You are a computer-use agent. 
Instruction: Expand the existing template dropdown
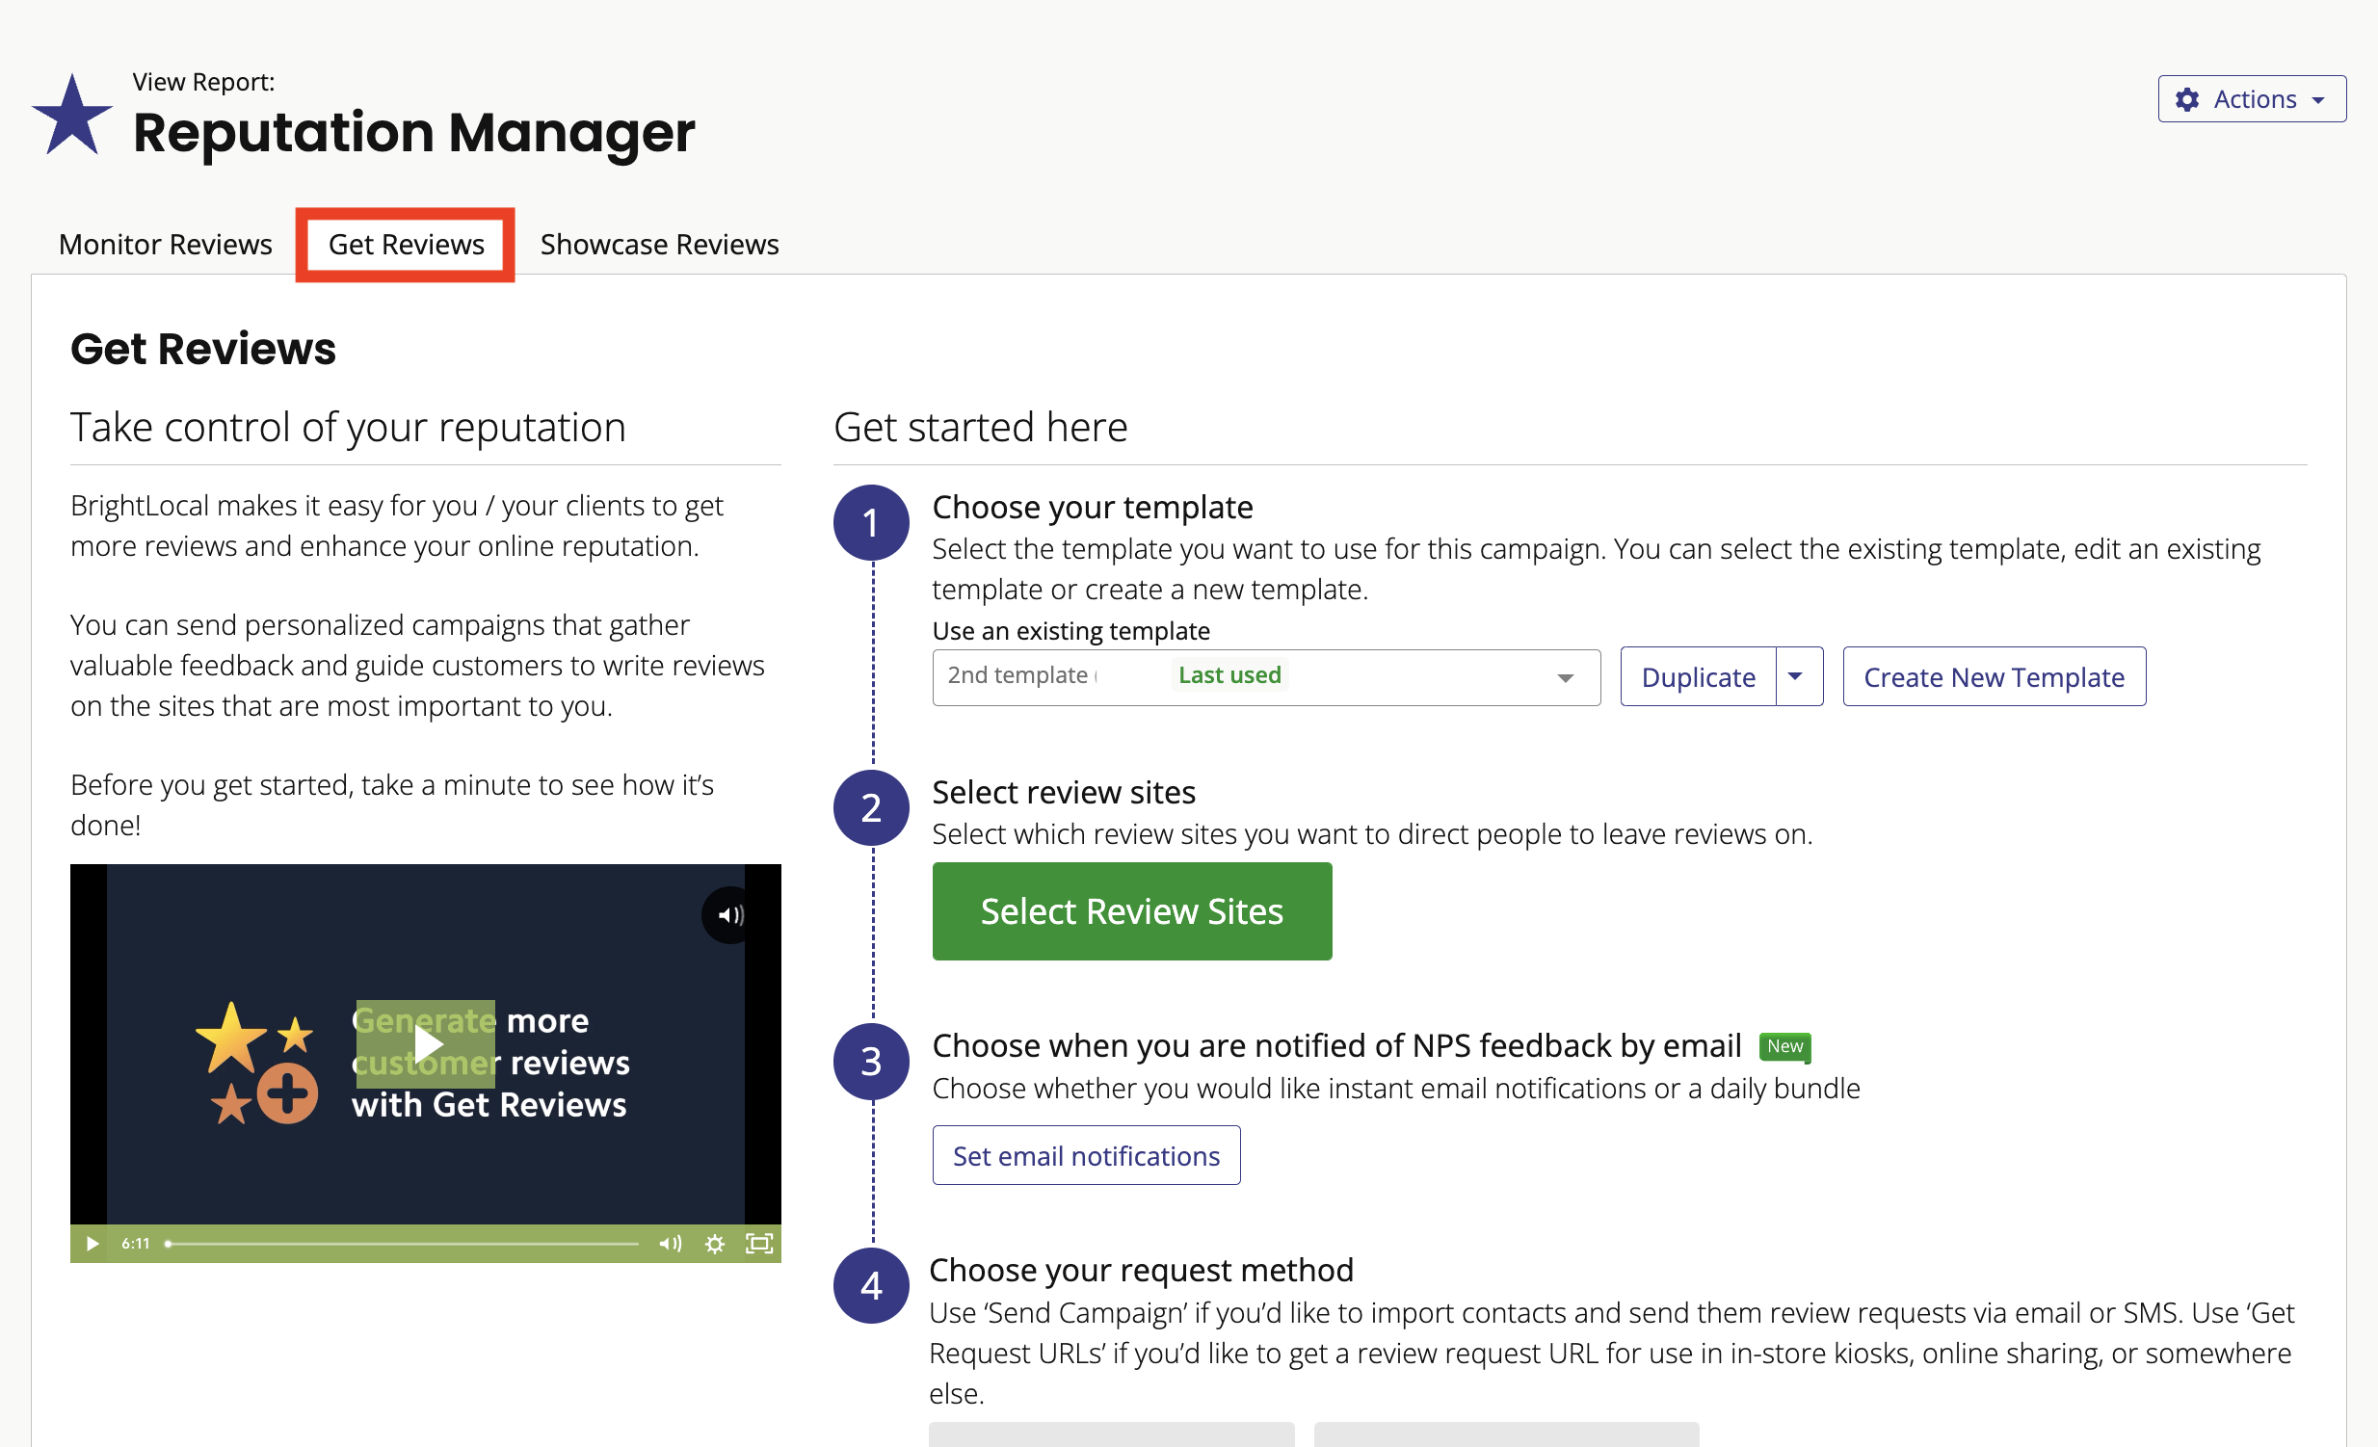1265,676
